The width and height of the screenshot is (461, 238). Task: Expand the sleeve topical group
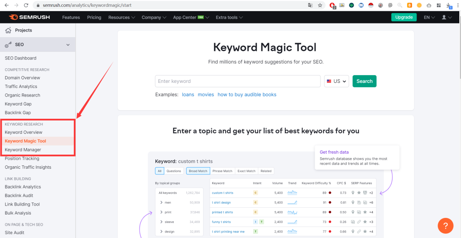(162, 222)
